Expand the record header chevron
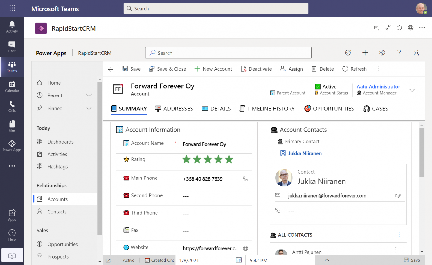This screenshot has width=432, height=265. [x=412, y=90]
